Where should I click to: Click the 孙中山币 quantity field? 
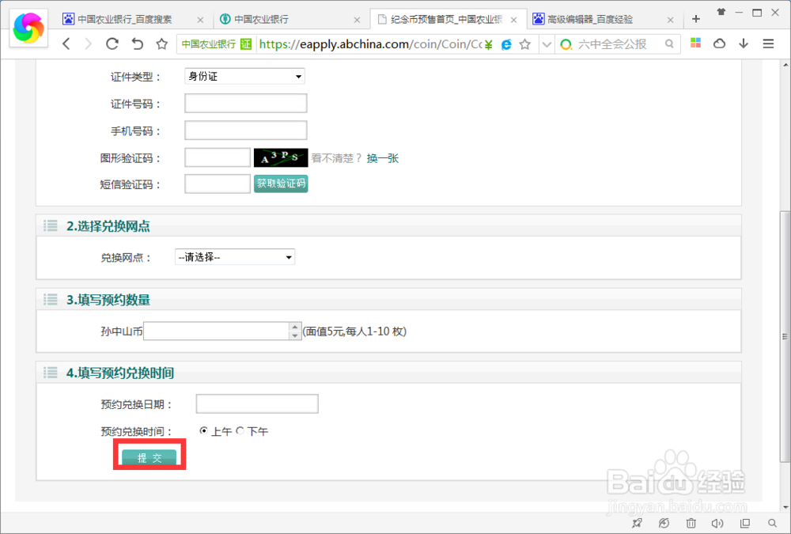217,331
